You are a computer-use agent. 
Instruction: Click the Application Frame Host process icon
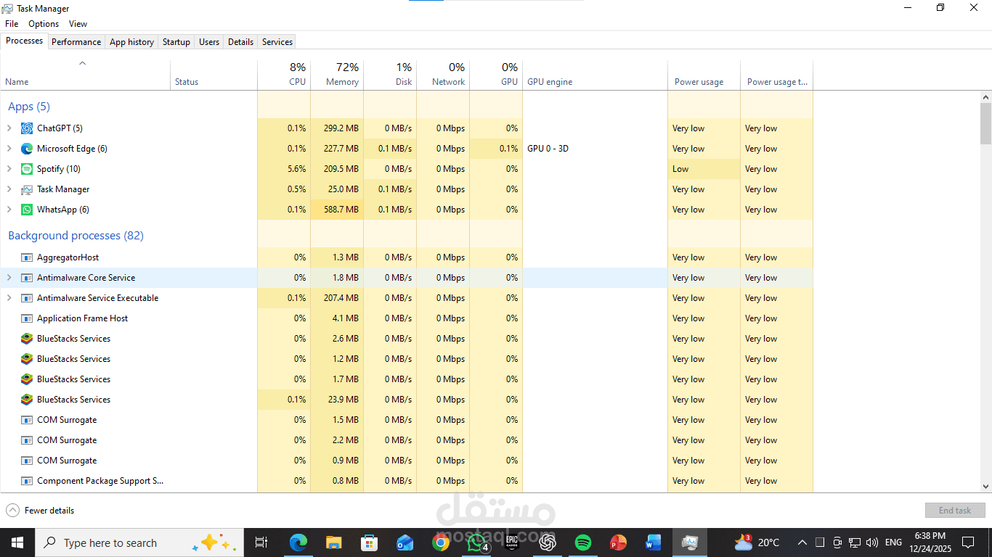(27, 318)
